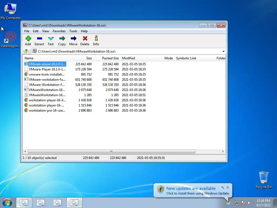Sort by the Mode column header

[x=161, y=58]
